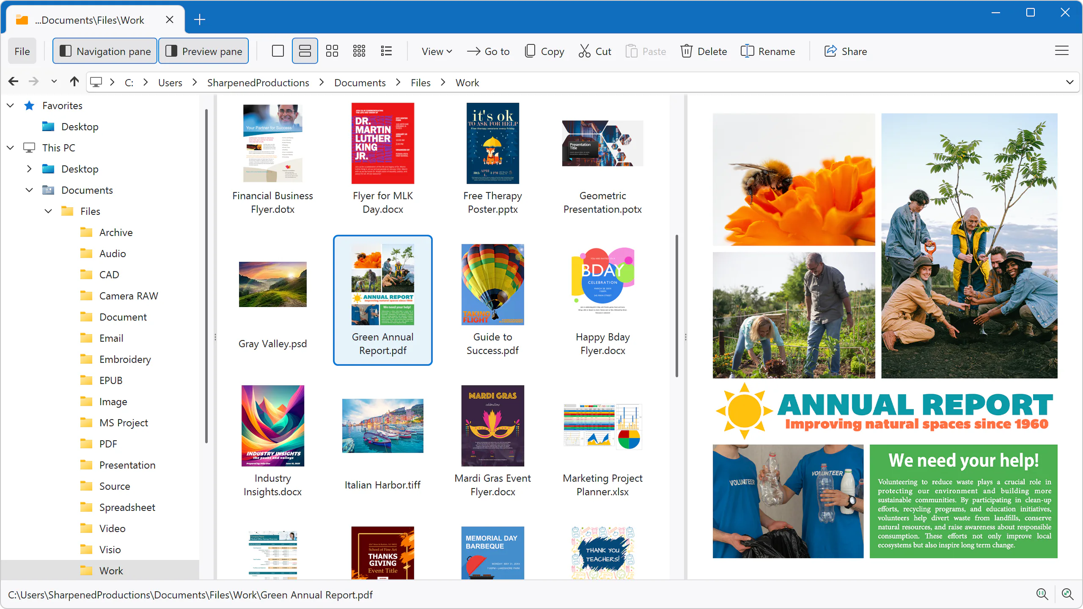Screen dimensions: 1083x609
Task: Go up one folder level
Action: (x=74, y=81)
